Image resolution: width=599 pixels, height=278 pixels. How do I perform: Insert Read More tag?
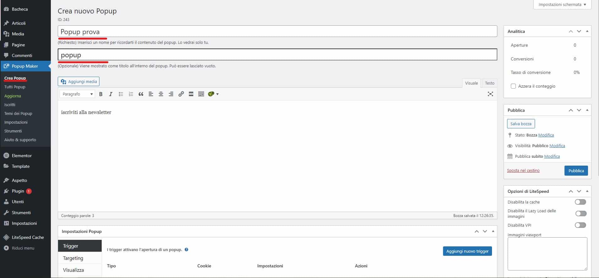pos(191,94)
